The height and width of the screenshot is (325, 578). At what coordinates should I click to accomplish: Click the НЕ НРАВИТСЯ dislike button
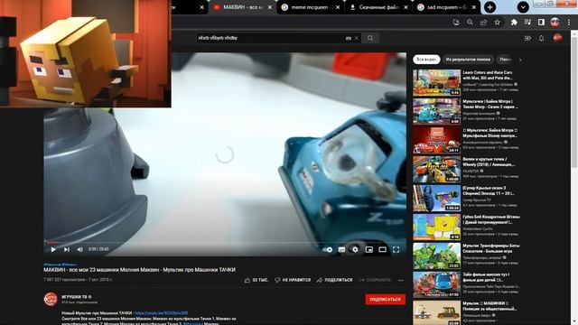point(293,280)
